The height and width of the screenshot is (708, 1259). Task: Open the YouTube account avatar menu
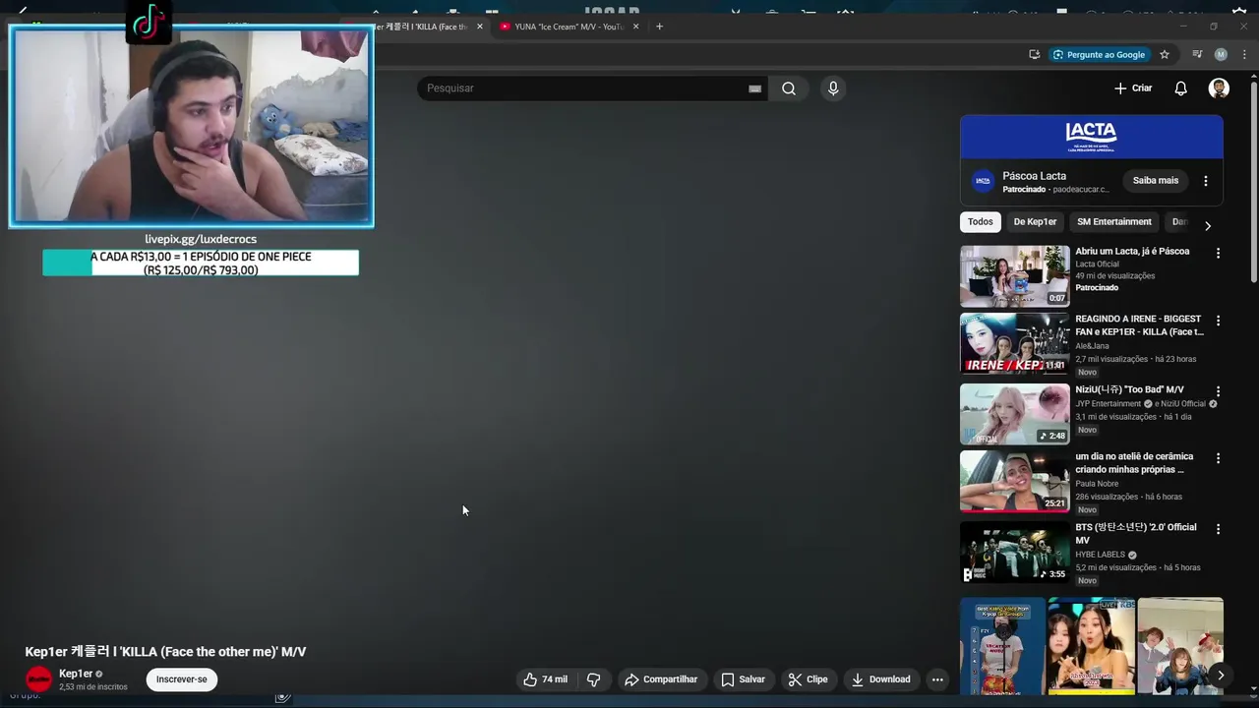pos(1219,88)
